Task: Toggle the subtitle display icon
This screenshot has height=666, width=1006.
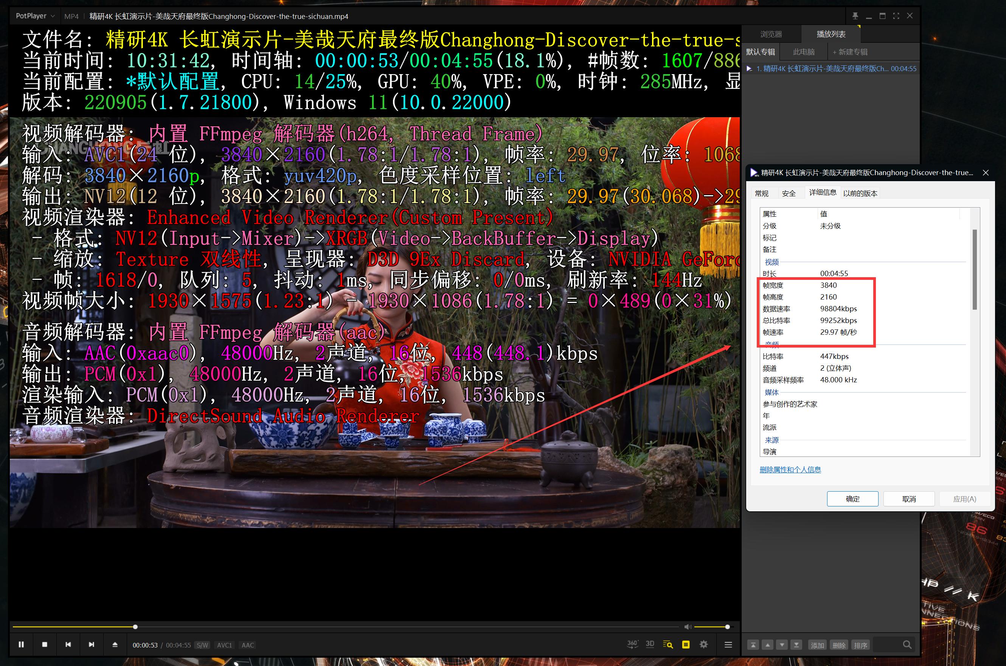Action: pyautogui.click(x=686, y=644)
